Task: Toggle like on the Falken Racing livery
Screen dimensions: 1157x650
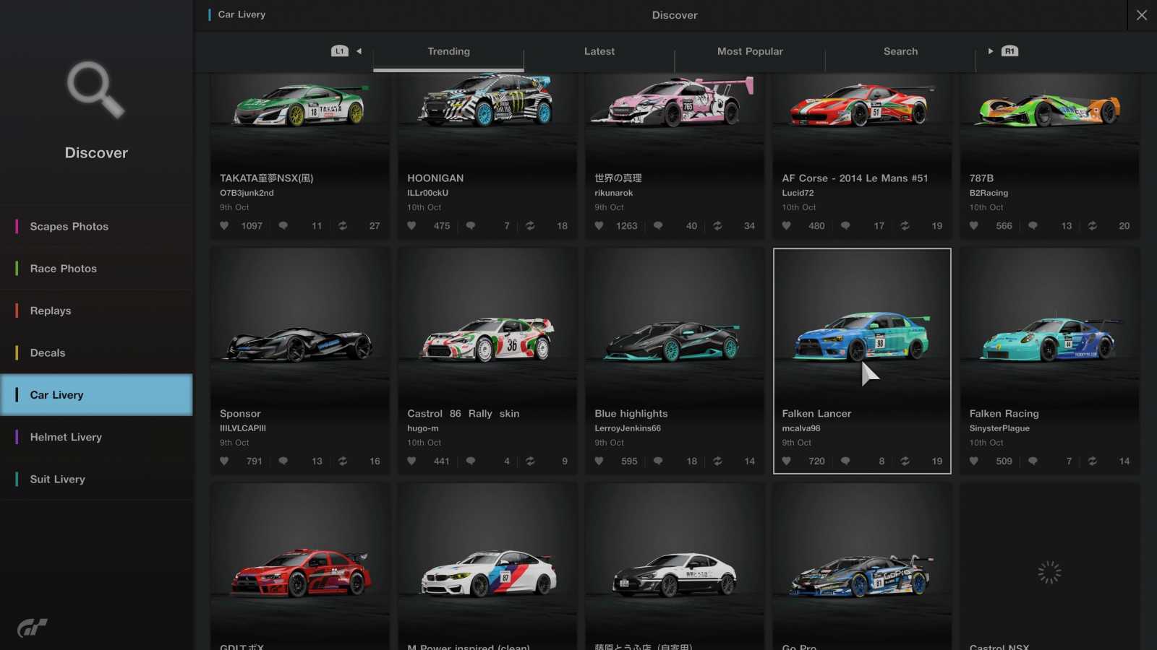Action: pyautogui.click(x=973, y=461)
